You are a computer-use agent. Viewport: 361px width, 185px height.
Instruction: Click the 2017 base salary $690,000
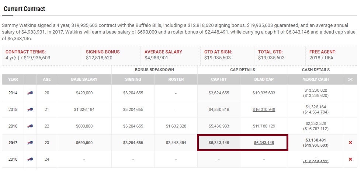(84, 143)
